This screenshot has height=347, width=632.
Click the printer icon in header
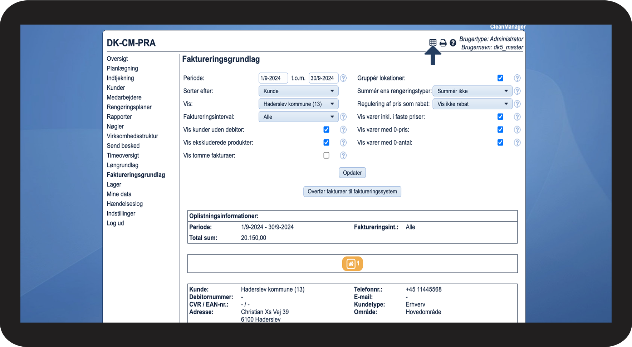[x=443, y=43]
